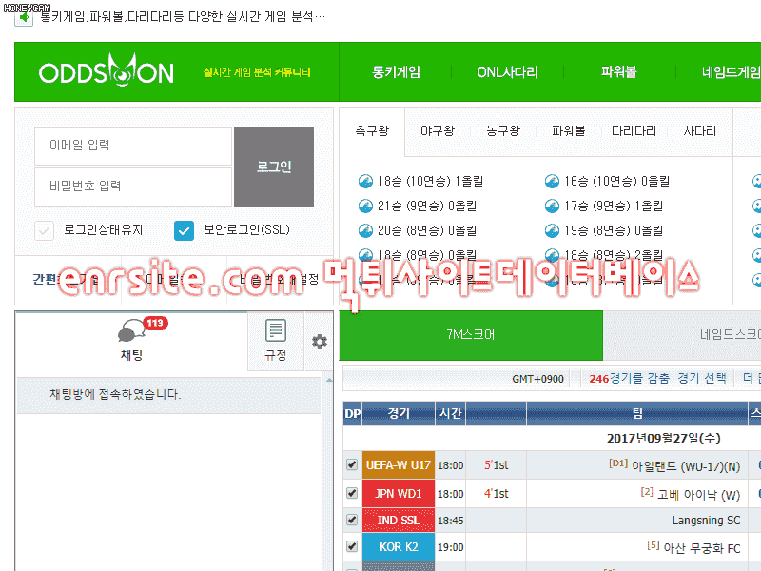The image size is (761, 571).
Task: Click ball icon beside 19승 (8연승) 0올킬
Action: 552,231
